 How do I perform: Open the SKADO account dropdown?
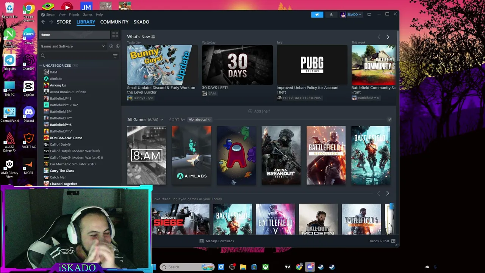351,14
